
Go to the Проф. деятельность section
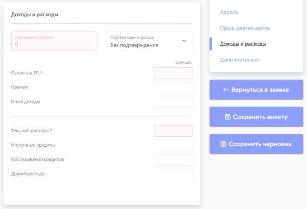click(x=245, y=28)
